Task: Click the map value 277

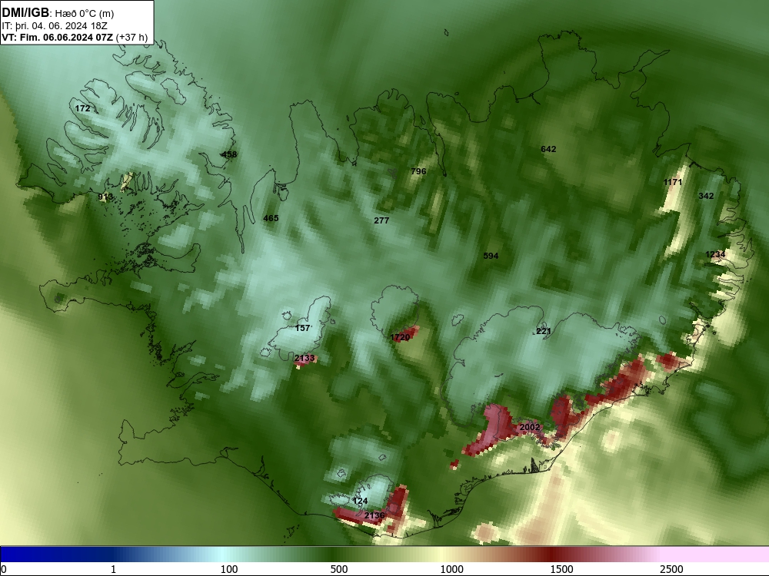Action: point(381,220)
